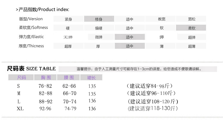Click the highlighted 适中 thickness cell
This screenshot has width=223, height=121.
[130, 46]
